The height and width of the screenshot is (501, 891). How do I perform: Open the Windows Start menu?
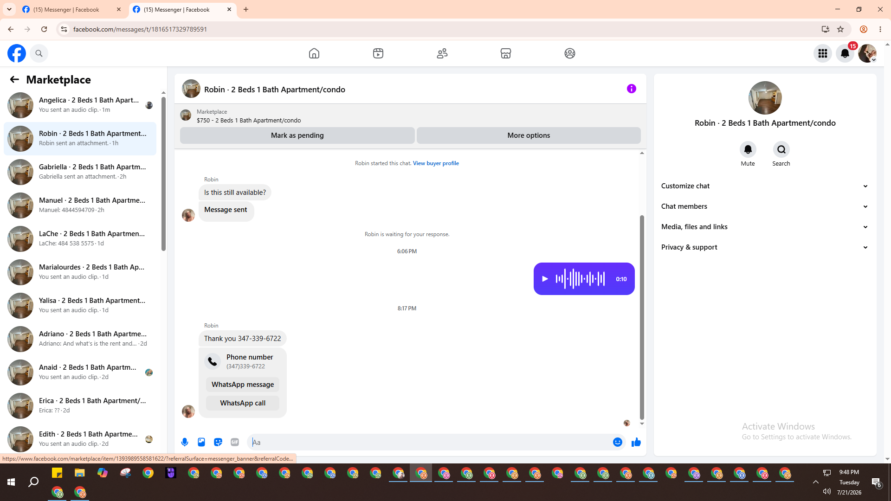(11, 482)
